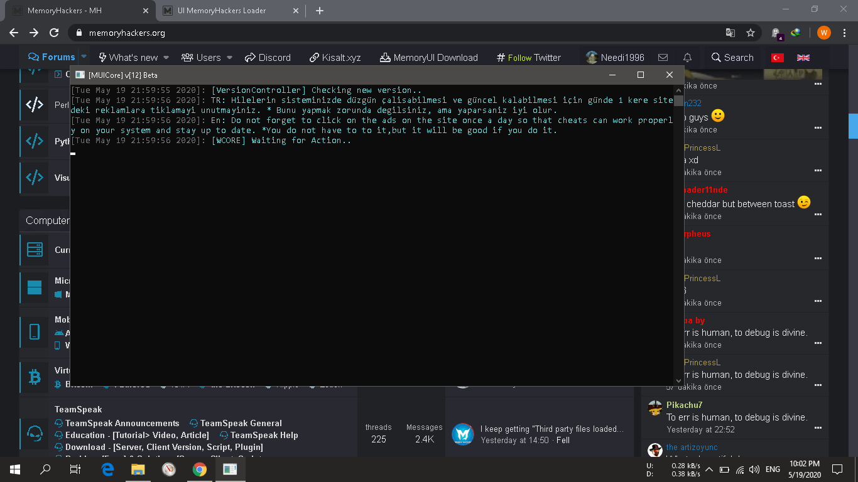Click scroll-down arrow of console scrollbar
Screen dimensions: 858x482
678,380
